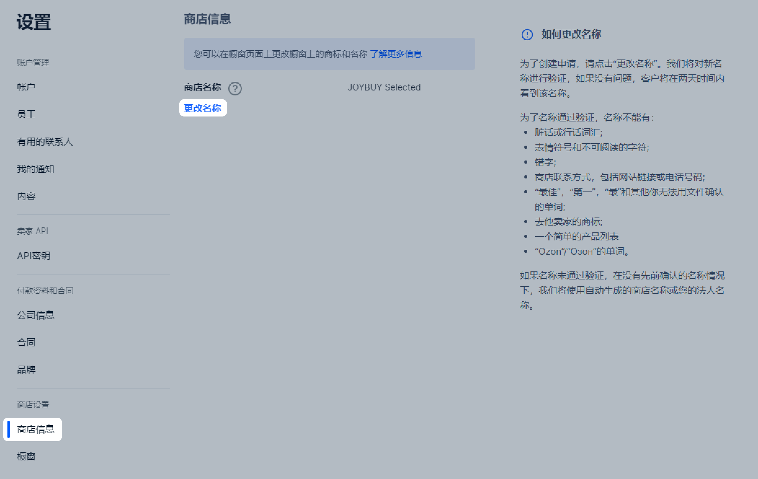This screenshot has height=479, width=758.
Task: Click the 更改名称 button
Action: click(203, 108)
